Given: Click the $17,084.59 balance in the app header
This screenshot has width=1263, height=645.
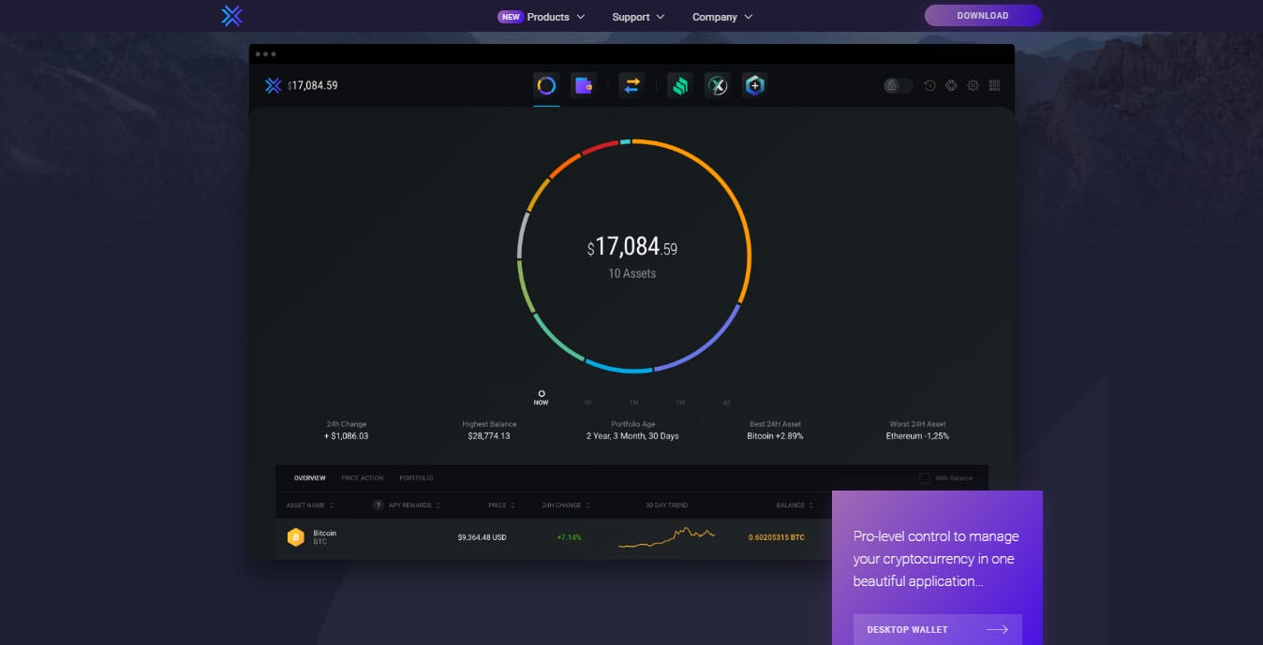Looking at the screenshot, I should (x=312, y=85).
